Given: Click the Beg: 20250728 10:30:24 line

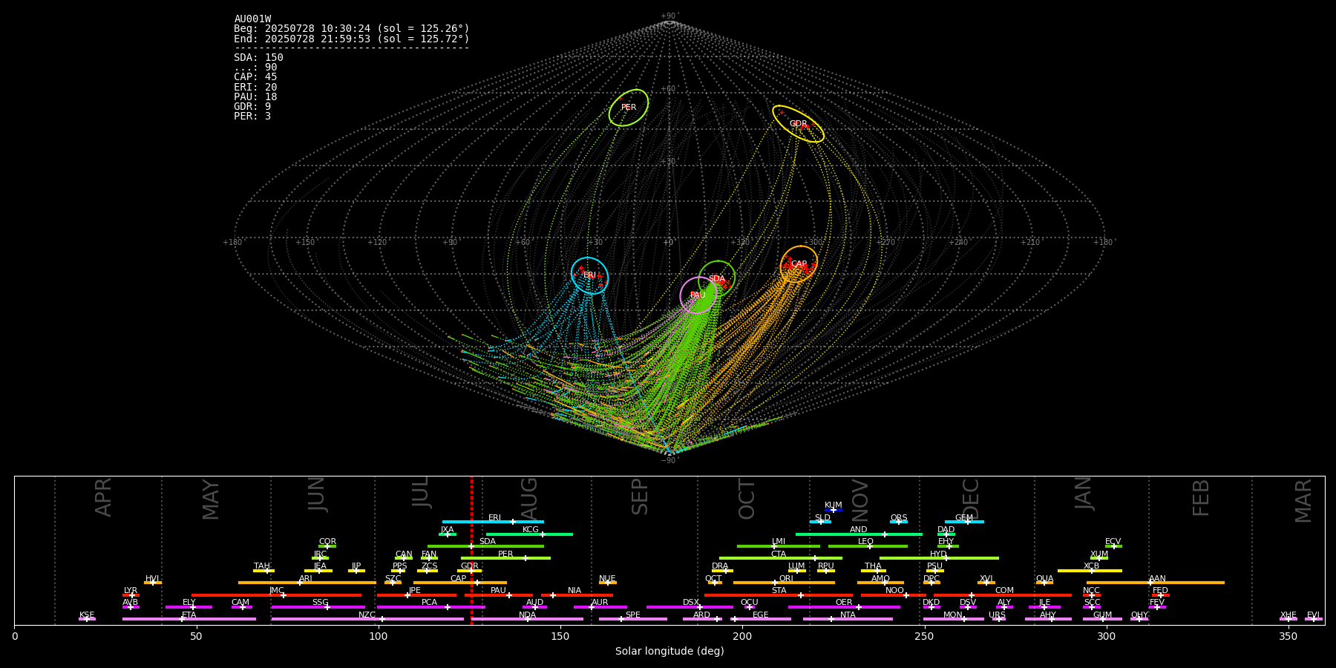Looking at the screenshot, I should click(352, 29).
